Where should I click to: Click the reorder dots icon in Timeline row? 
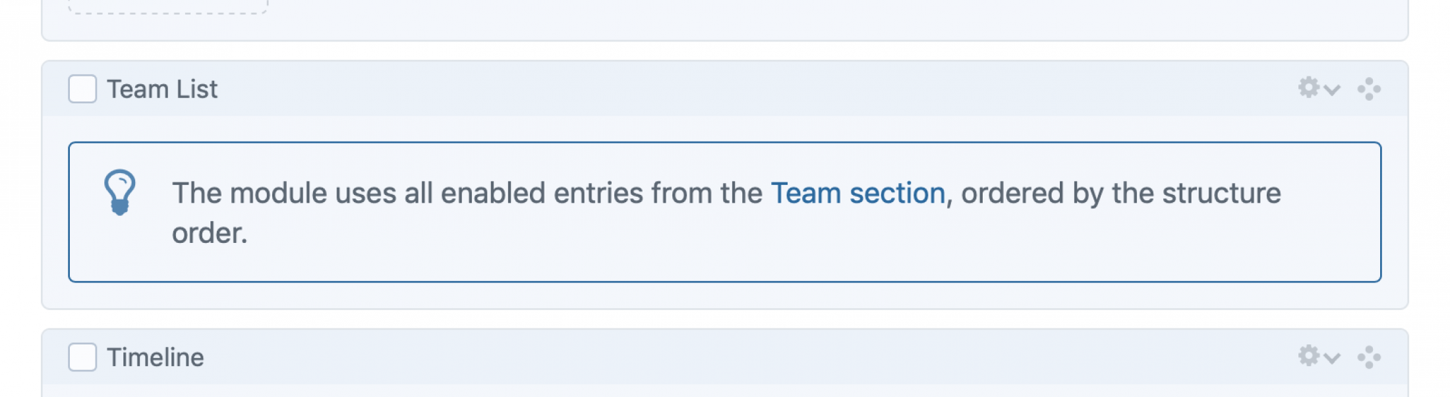[x=1370, y=357]
